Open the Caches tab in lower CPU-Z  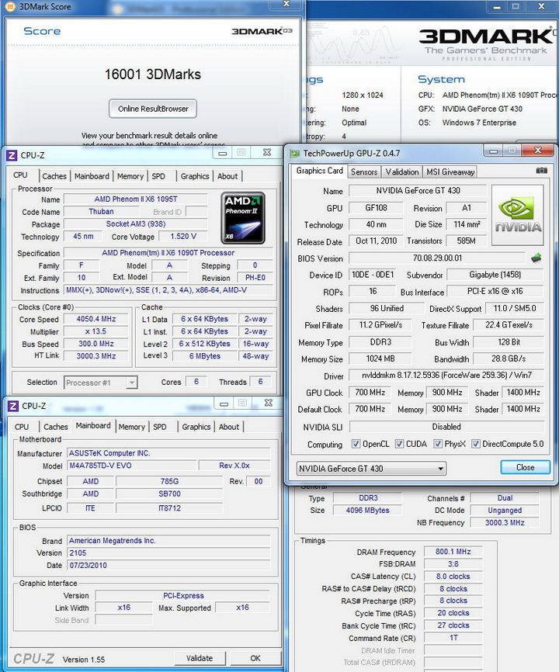pos(56,427)
